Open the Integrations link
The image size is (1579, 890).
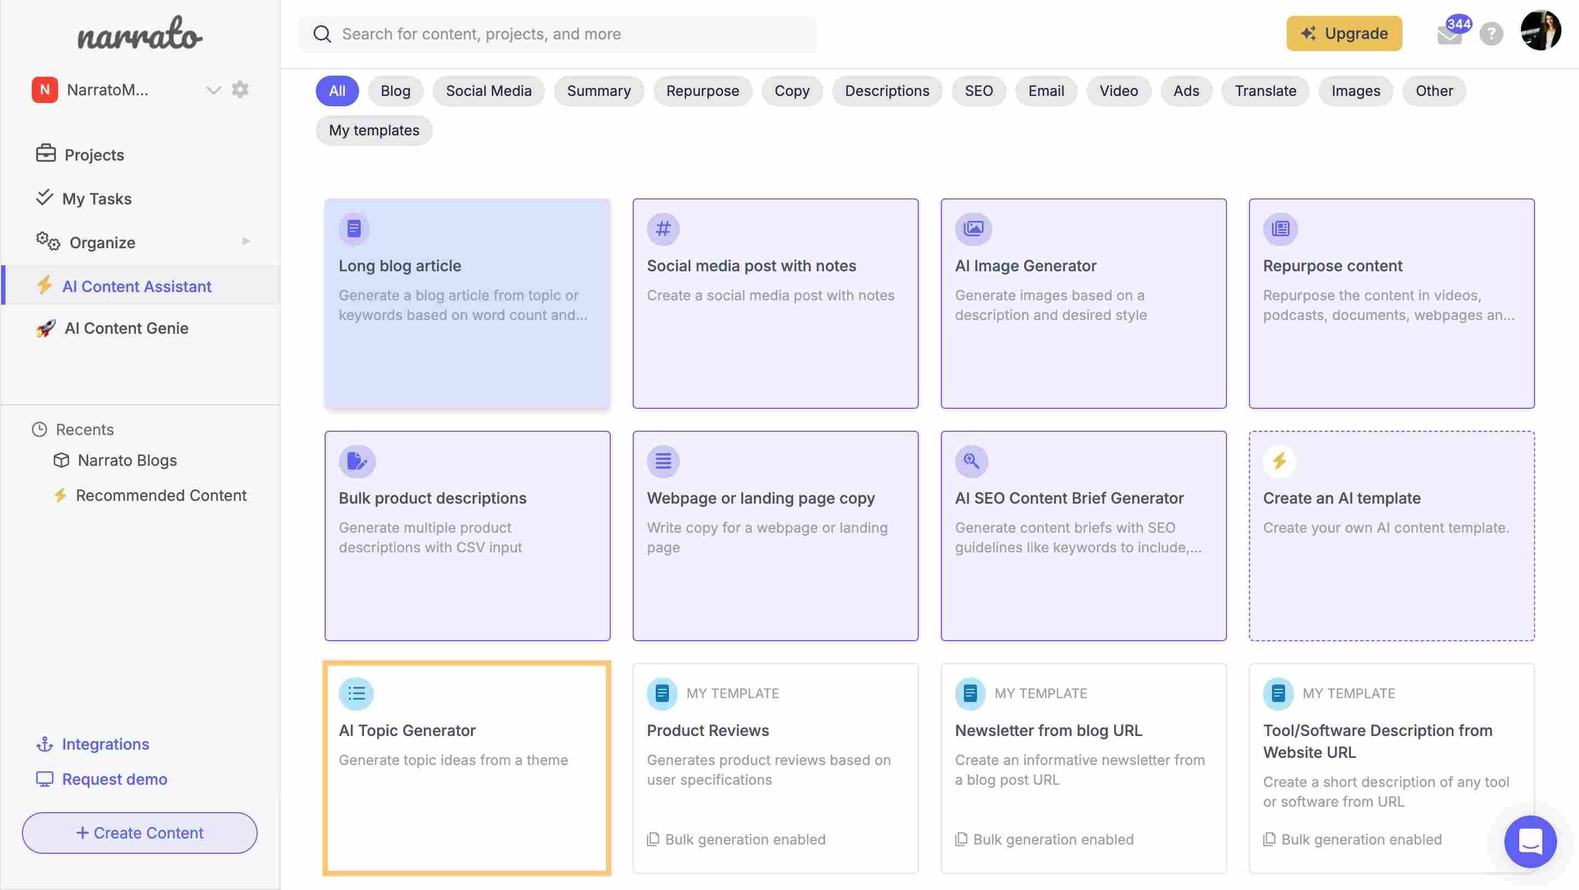click(x=105, y=744)
